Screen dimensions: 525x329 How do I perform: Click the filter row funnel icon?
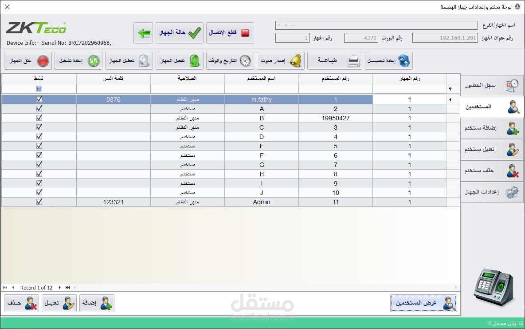click(x=451, y=89)
